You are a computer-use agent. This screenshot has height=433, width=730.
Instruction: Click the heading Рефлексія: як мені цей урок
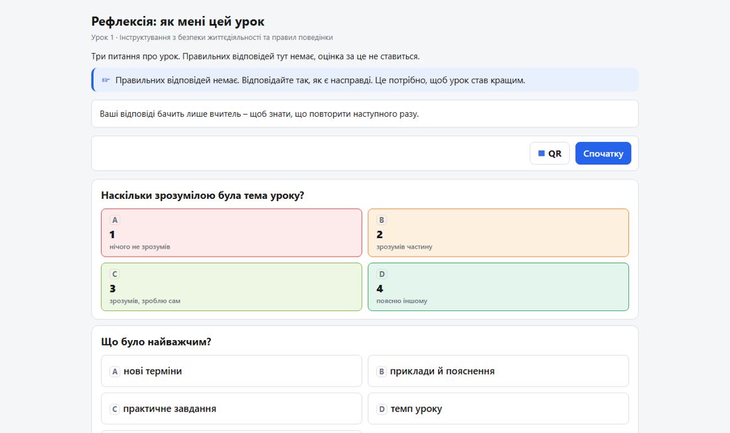click(x=178, y=21)
